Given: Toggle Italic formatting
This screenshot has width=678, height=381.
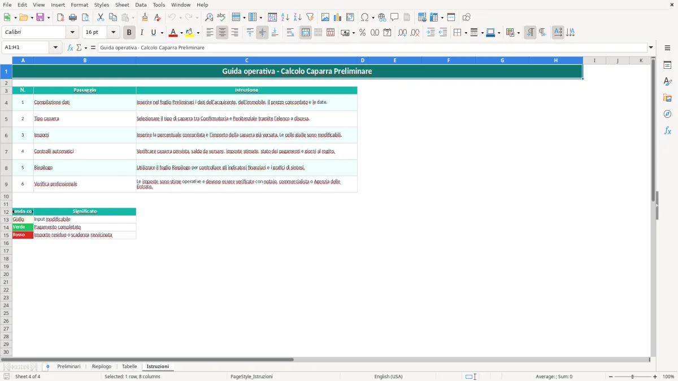Looking at the screenshot, I should pos(142,33).
